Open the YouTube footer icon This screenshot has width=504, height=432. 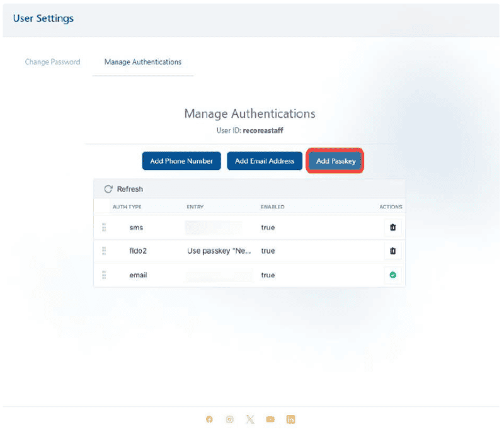(x=270, y=419)
